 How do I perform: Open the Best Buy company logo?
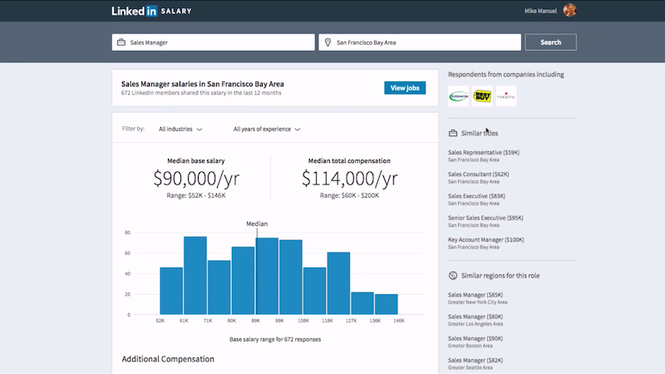click(482, 96)
